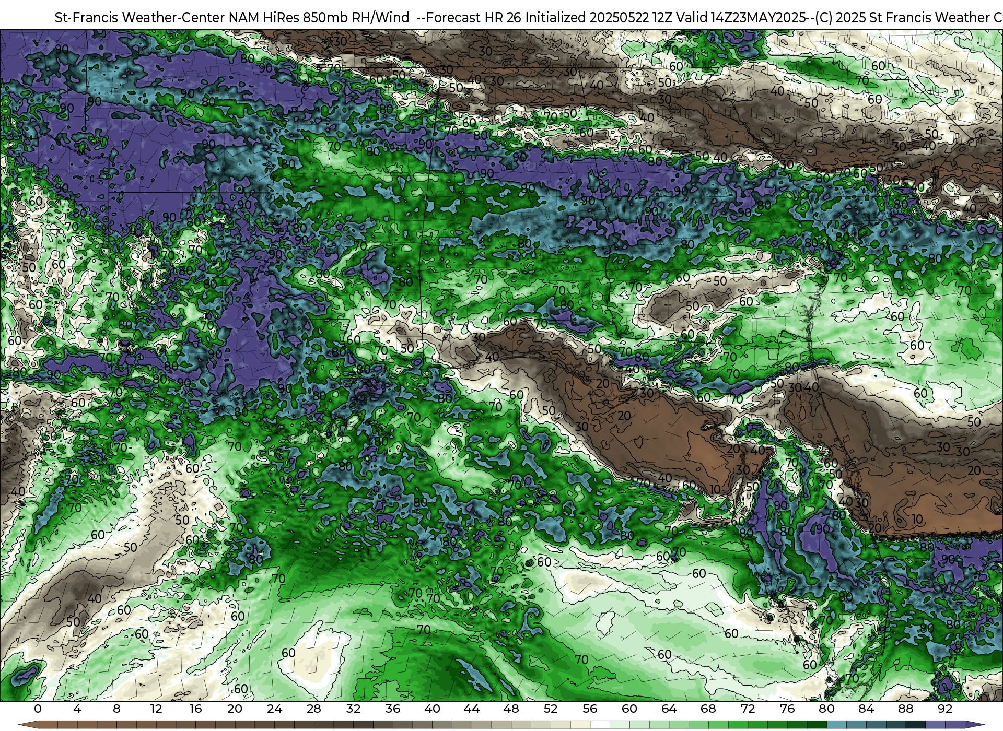This screenshot has width=1003, height=731.
Task: Click the brown swatch below the 0 label
Action: (x=48, y=725)
